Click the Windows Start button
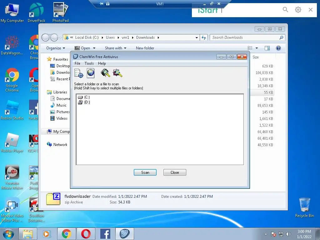The height and width of the screenshot is (240, 320). (8, 234)
